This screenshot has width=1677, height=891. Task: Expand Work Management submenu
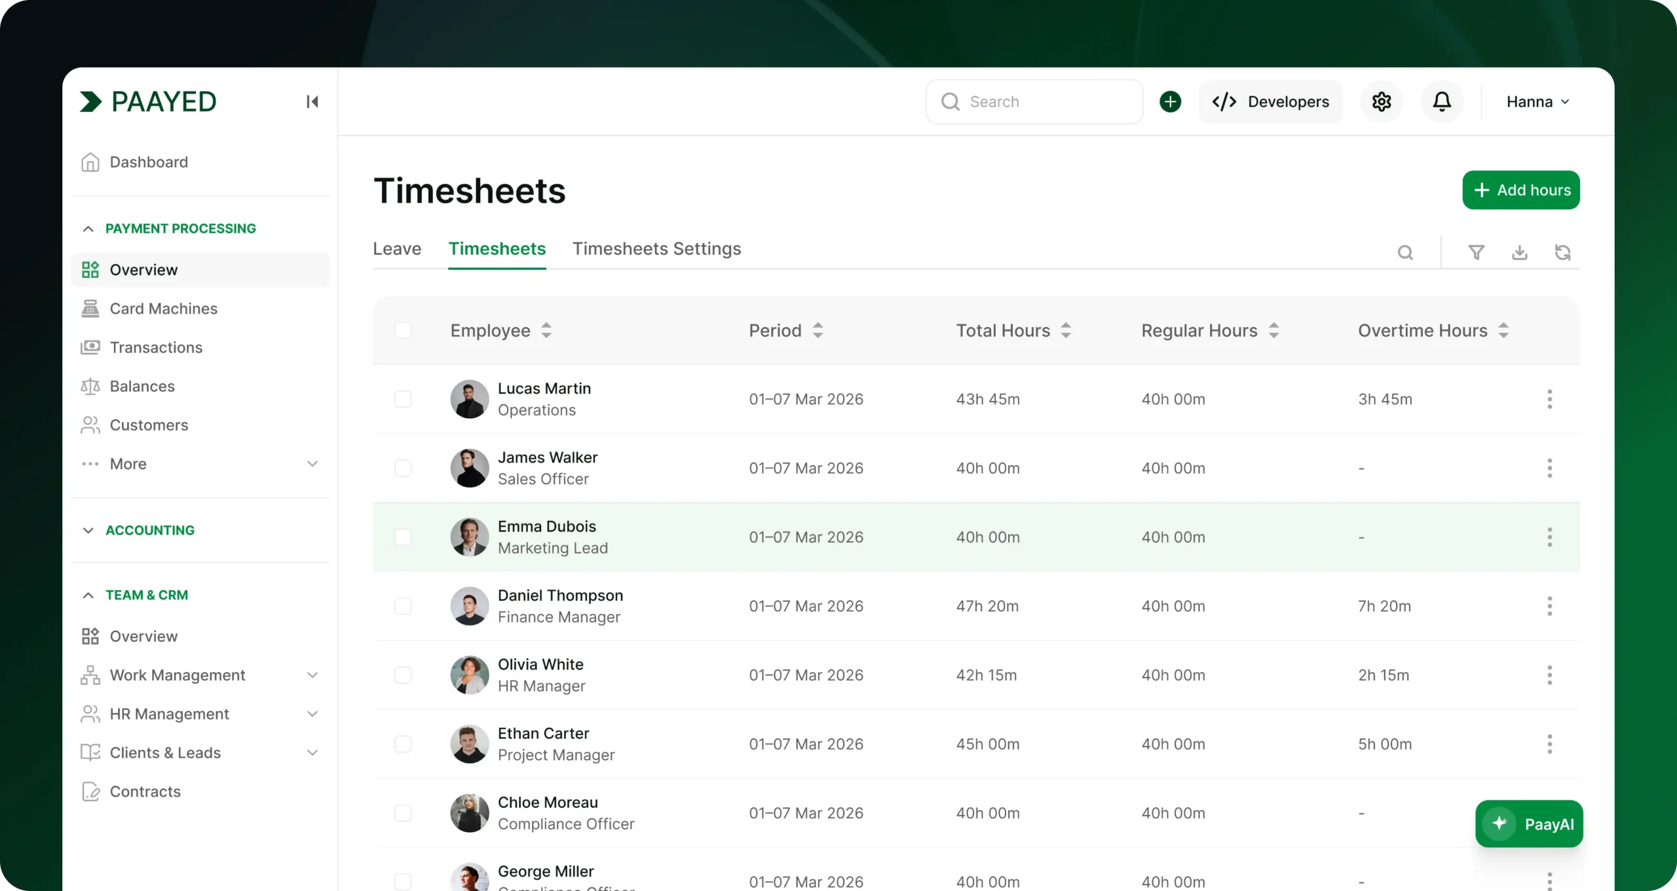pos(312,675)
